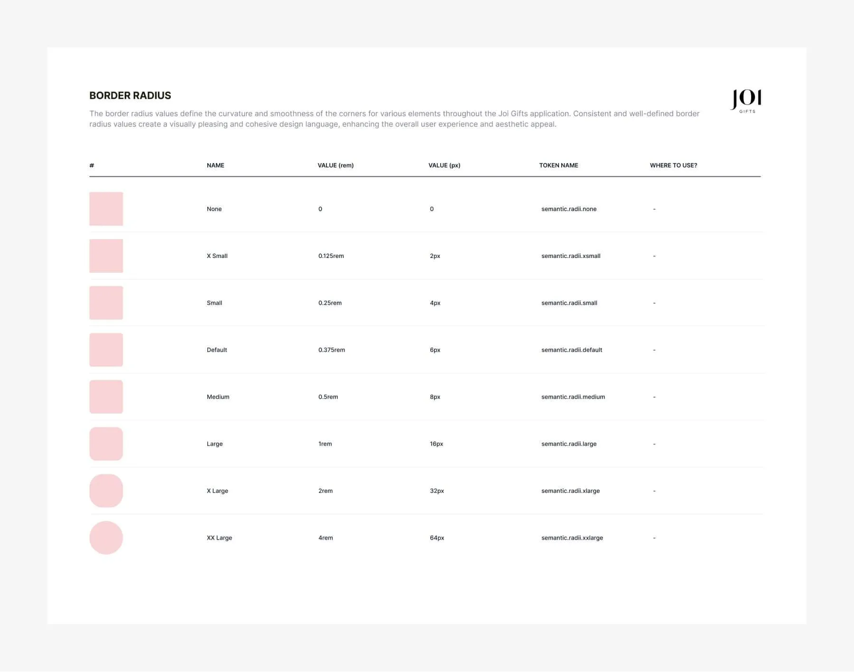Click the semantic.radii.default token
This screenshot has width=854, height=672.
[x=572, y=350]
